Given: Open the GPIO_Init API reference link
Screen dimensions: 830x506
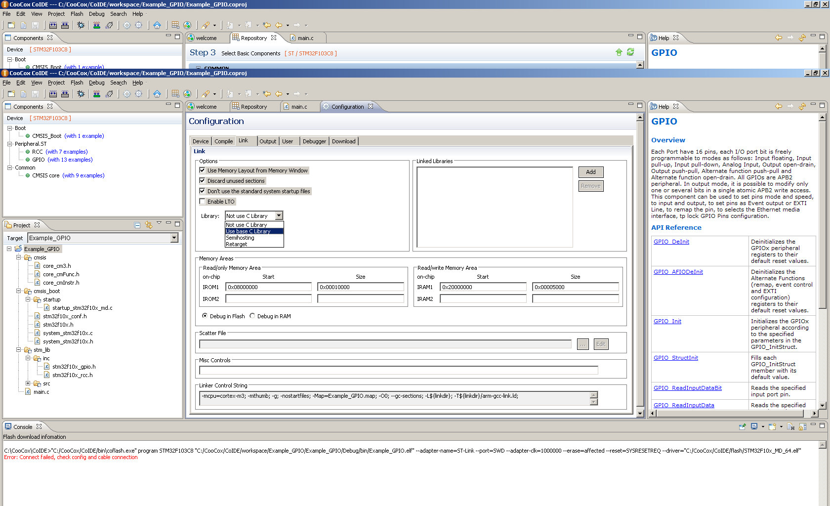Looking at the screenshot, I should (x=667, y=321).
